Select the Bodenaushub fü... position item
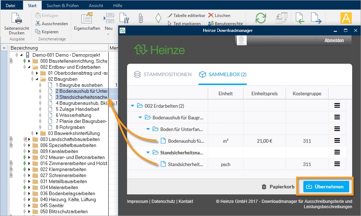The height and width of the screenshot is (216, 361). coord(182,141)
